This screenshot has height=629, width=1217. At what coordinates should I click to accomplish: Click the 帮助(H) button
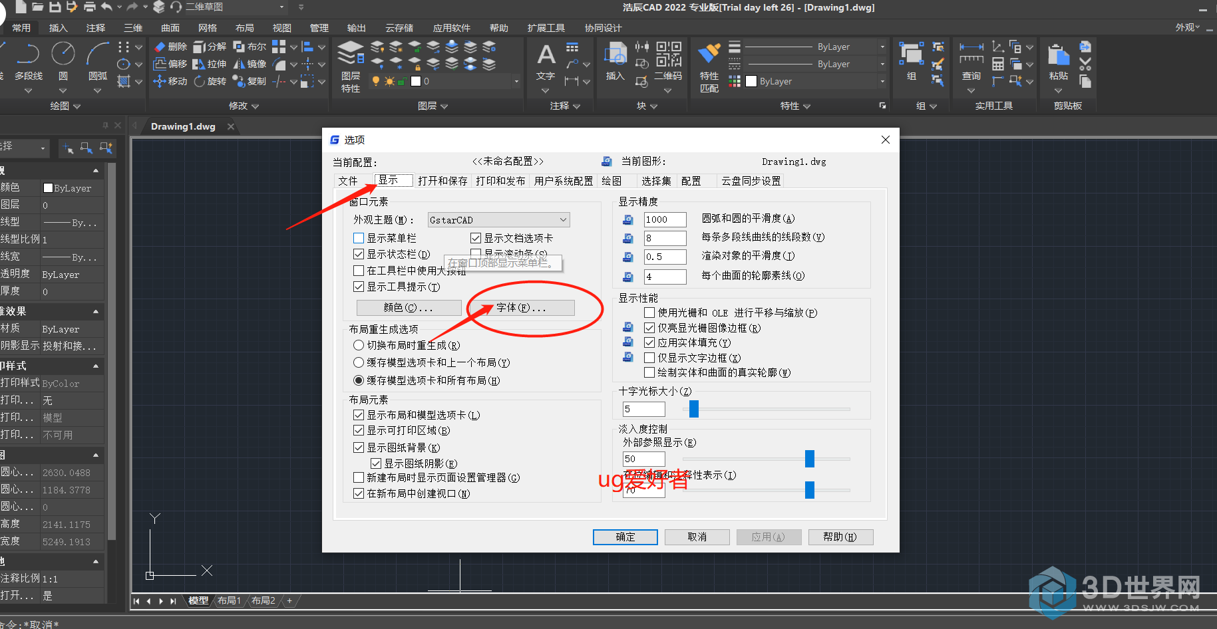coord(840,537)
